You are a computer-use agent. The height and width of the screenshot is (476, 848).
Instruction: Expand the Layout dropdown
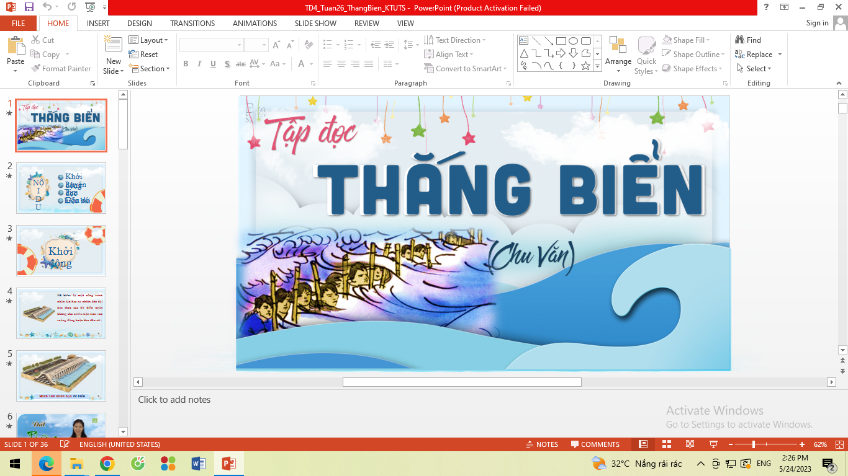click(148, 40)
